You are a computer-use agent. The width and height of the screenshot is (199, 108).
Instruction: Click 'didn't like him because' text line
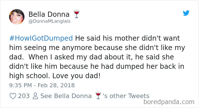coord(97,67)
